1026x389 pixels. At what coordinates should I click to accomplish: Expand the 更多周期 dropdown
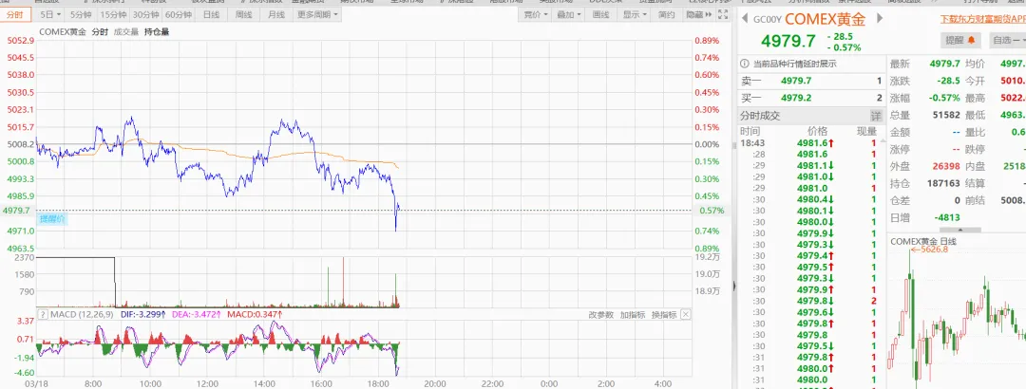point(317,14)
